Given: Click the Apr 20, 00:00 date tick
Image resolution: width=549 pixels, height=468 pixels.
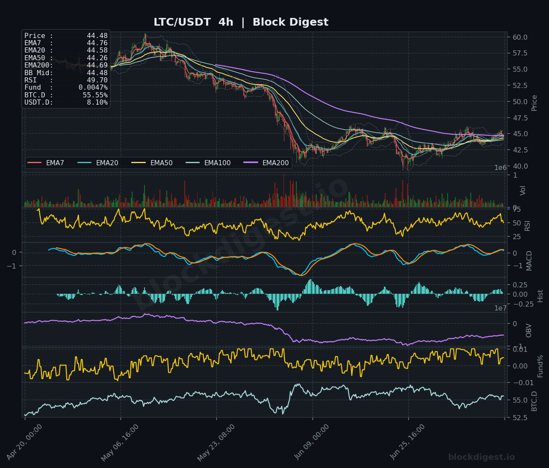Looking at the screenshot, I should click(x=25, y=442).
